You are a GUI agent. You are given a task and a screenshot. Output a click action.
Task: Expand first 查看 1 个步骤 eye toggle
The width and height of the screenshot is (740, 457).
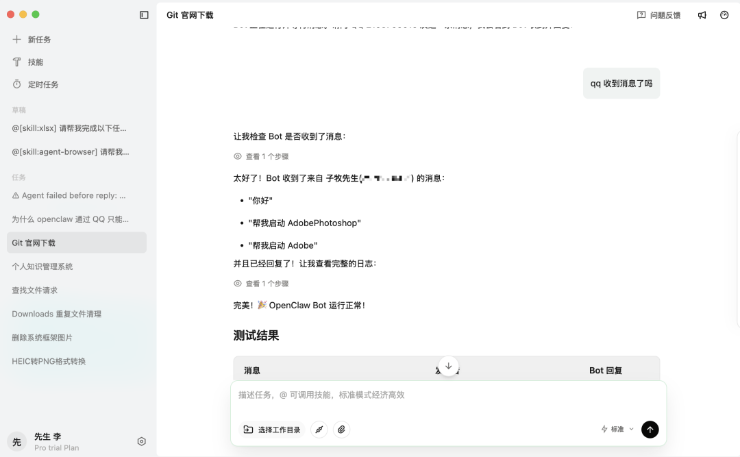(238, 156)
